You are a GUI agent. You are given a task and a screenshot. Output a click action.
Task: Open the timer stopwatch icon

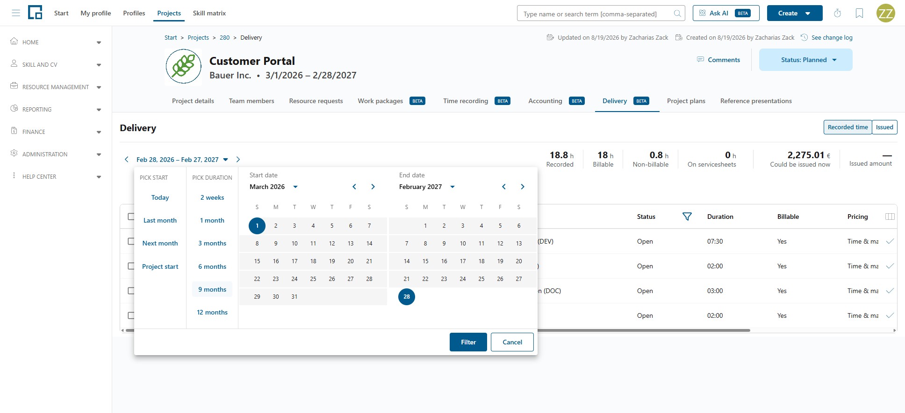[x=837, y=13]
